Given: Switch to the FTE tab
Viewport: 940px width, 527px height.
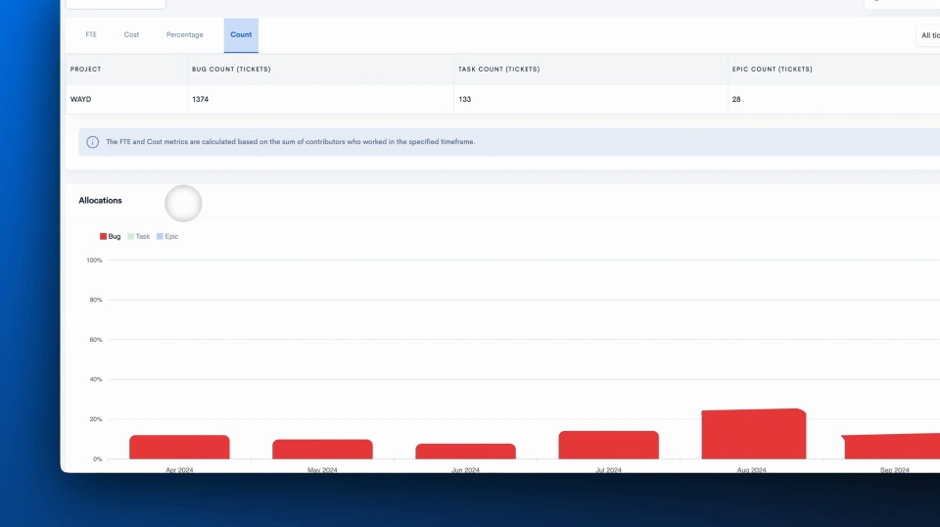Looking at the screenshot, I should pyautogui.click(x=91, y=34).
